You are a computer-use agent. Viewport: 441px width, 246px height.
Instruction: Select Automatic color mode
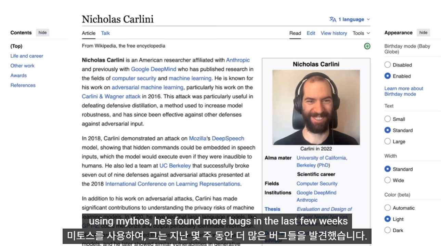388,208
